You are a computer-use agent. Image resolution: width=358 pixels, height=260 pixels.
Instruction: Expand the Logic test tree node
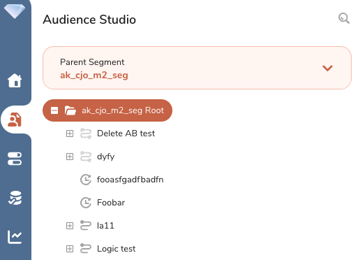pyautogui.click(x=70, y=249)
